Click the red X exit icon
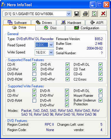Screen dimensions: 111x139 [x=103, y=14]
